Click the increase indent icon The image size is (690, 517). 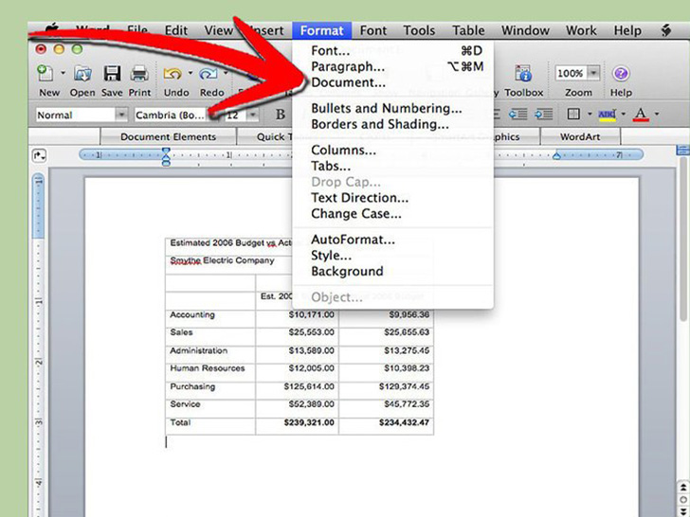[x=543, y=115]
